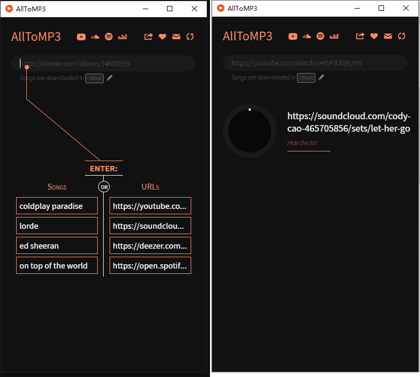Select 'on top of the world' example
Screen dimensions: 420x377
click(57, 265)
